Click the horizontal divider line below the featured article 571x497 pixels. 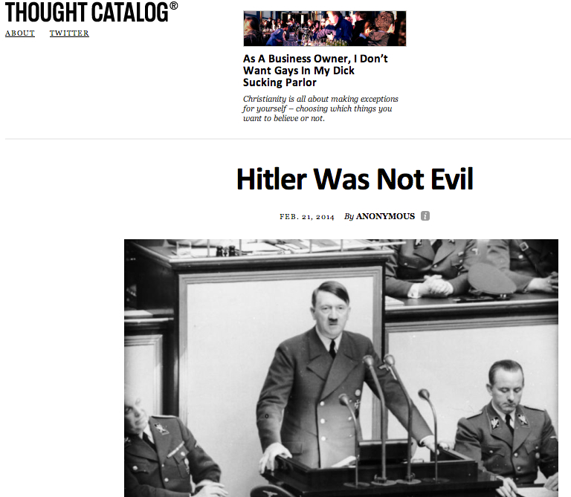click(288, 139)
